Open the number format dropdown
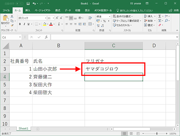 point(109,17)
